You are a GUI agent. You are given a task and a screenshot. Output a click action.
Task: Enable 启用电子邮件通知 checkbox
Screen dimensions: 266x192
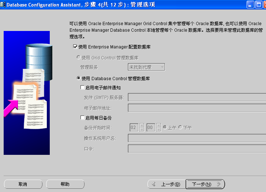click(x=82, y=87)
